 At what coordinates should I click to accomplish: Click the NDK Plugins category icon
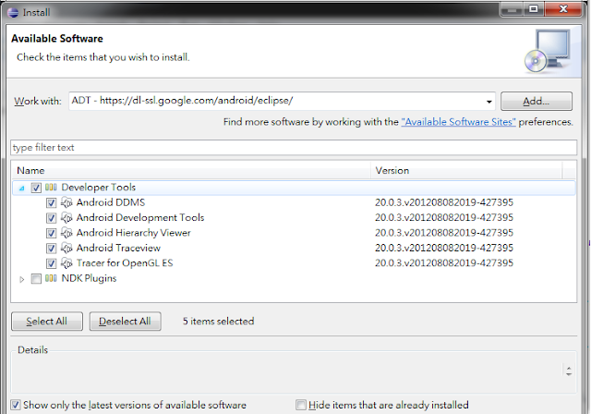pos(51,279)
